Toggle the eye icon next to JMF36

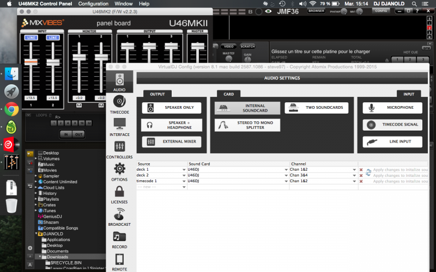[268, 11]
